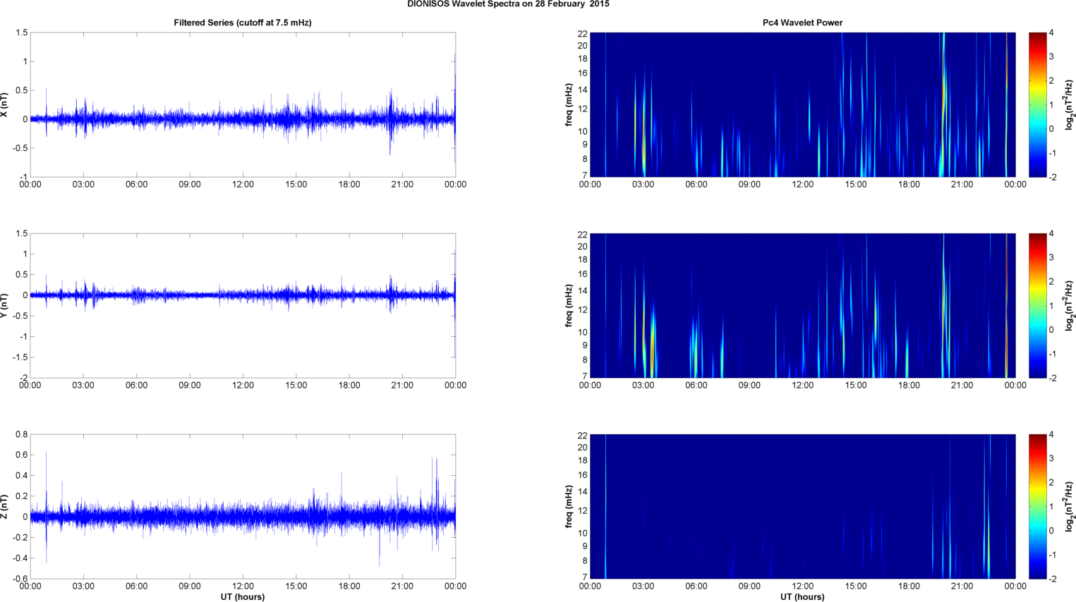Select the Filtered Series cutoff title
The height and width of the screenshot is (602, 1076).
(x=243, y=23)
